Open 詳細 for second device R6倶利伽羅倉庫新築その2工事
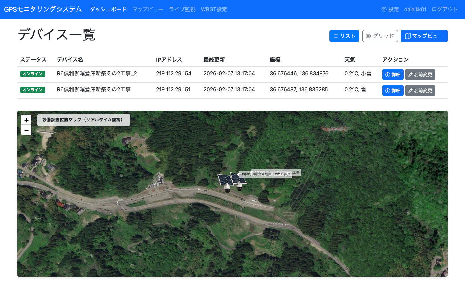 click(393, 91)
